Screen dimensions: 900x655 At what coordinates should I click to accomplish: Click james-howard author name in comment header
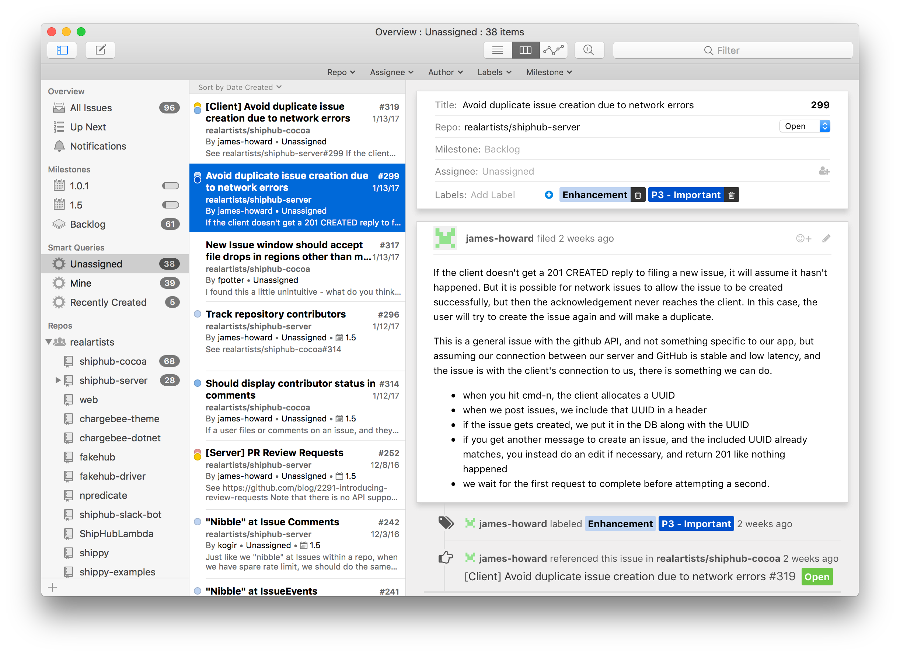tap(500, 238)
